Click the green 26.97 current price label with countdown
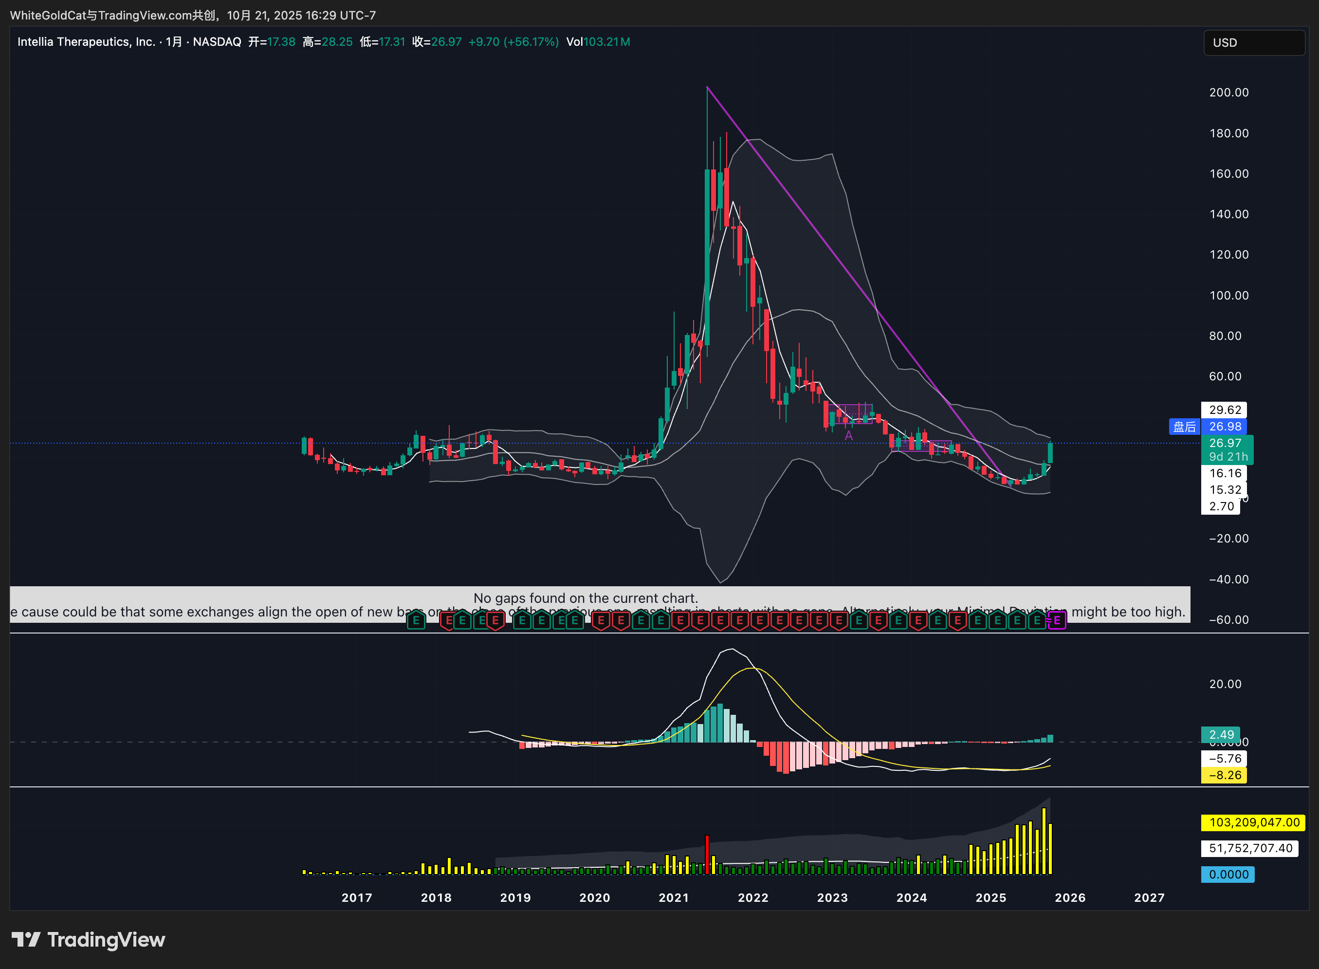The height and width of the screenshot is (969, 1319). pyautogui.click(x=1227, y=449)
